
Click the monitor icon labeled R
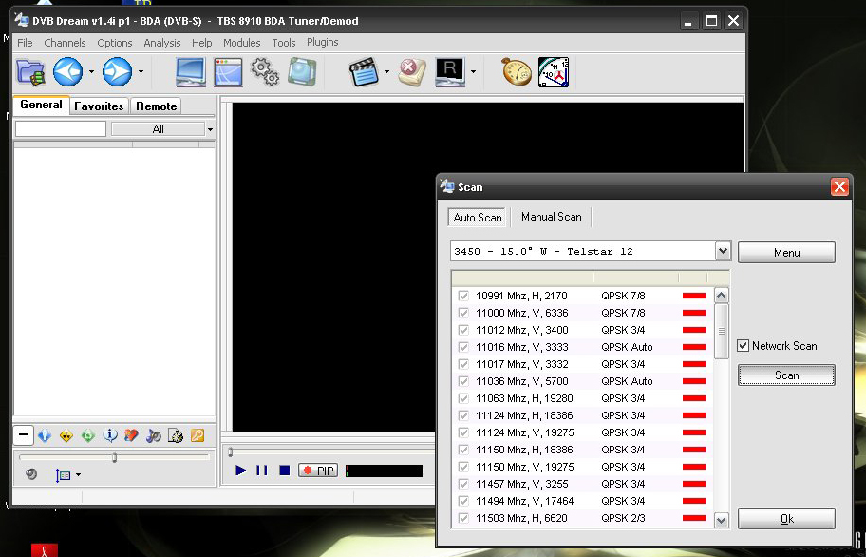pyautogui.click(x=449, y=72)
